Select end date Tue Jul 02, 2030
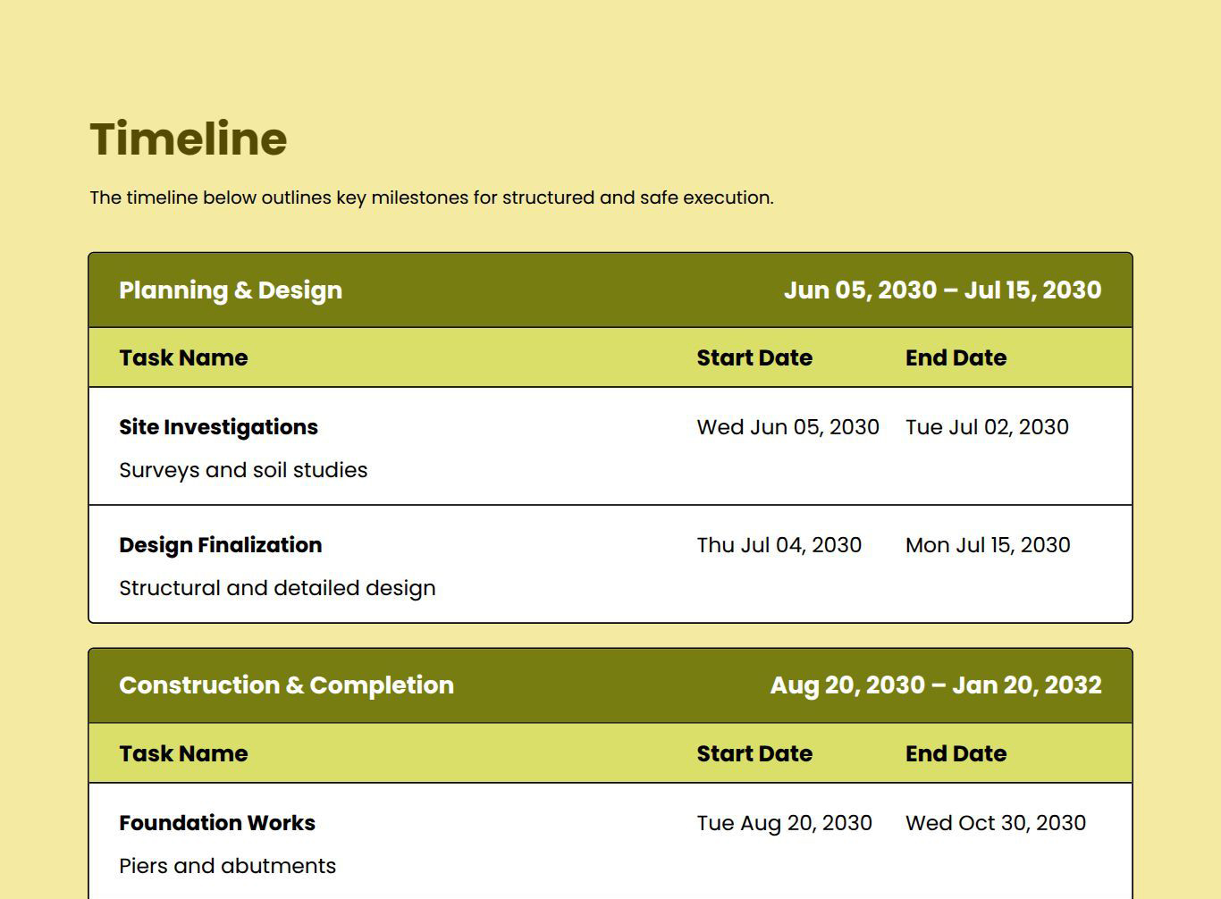This screenshot has height=899, width=1221. pos(987,427)
